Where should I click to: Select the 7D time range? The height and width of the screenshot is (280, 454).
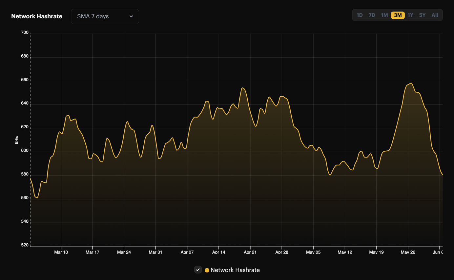tap(372, 15)
